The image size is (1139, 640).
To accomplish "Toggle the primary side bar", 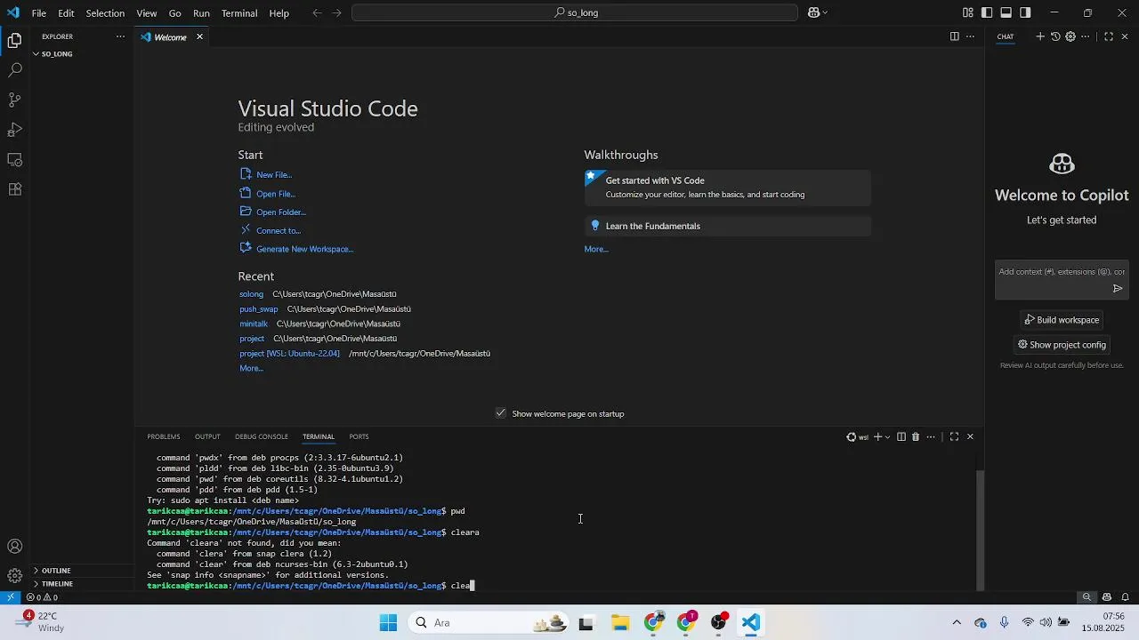I will pos(987,12).
